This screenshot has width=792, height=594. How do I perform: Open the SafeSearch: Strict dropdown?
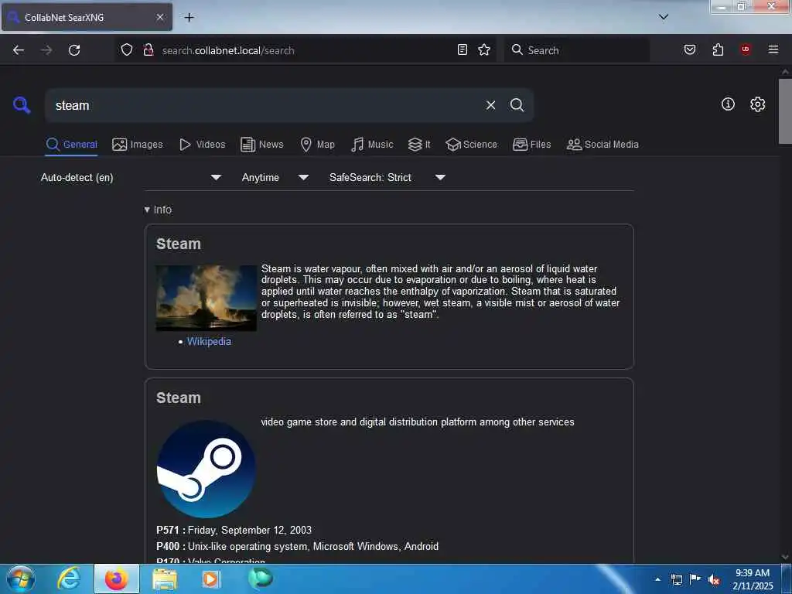coord(387,177)
